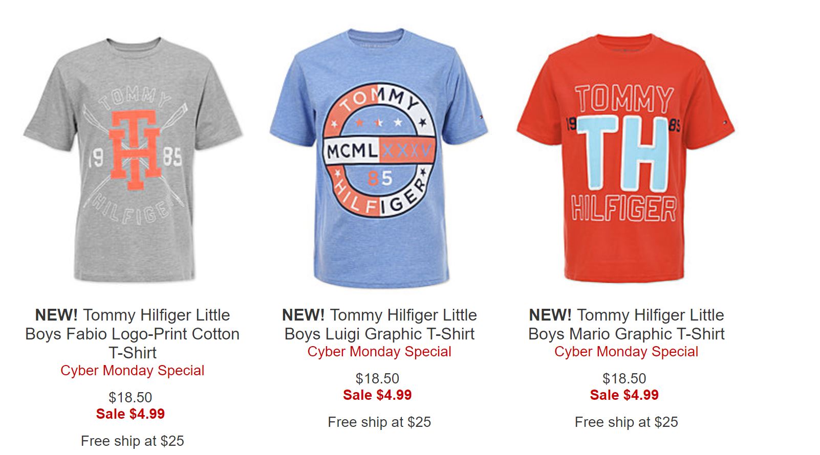
Task: Click the $18.50 original price of Luigi shirt
Action: 377,378
